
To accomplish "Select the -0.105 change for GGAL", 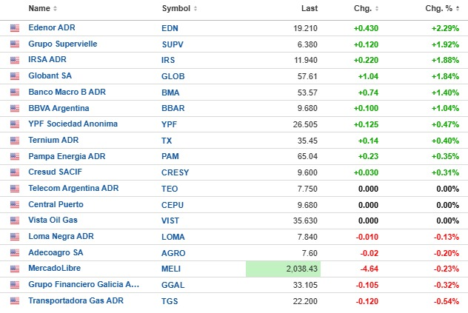I will point(367,285).
